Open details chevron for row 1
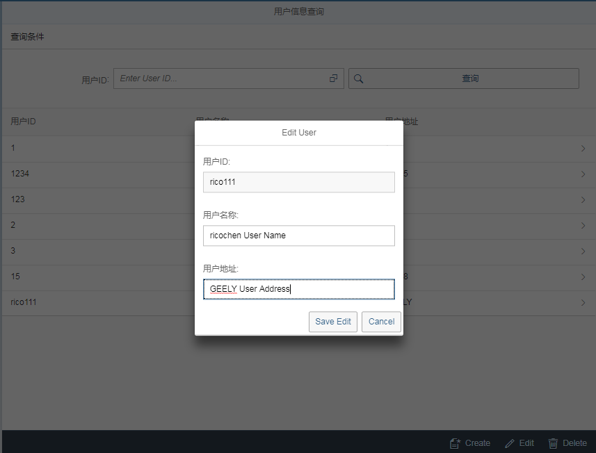 [x=583, y=149]
